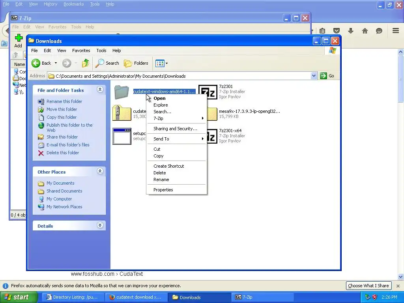
Task: Choose Delete from the context menu
Action: coord(176,173)
